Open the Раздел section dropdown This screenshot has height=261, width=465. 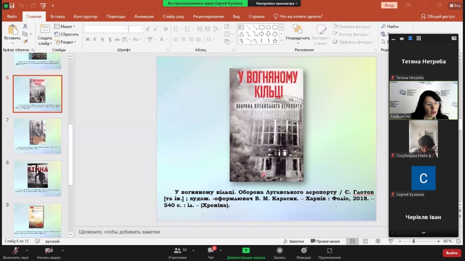pyautogui.click(x=65, y=42)
